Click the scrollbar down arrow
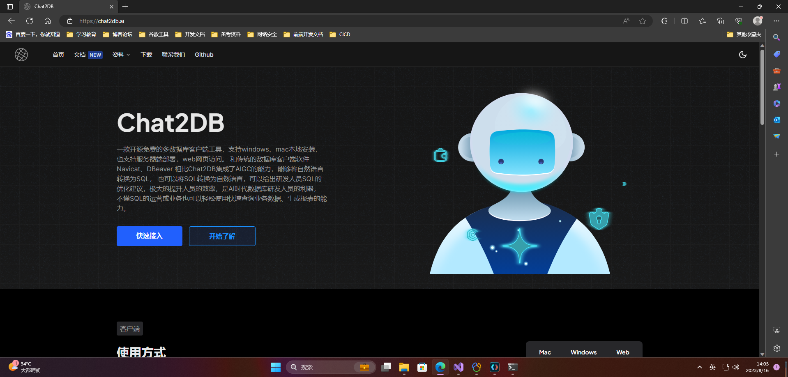The image size is (788, 377). click(x=762, y=354)
